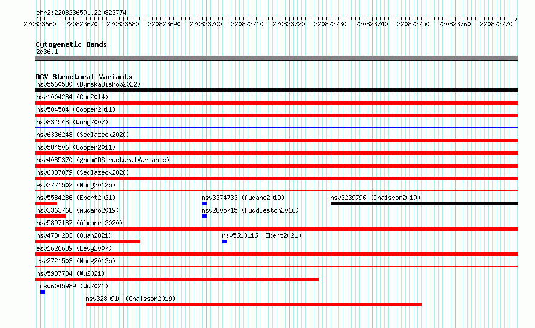The width and height of the screenshot is (535, 328).
Task: Click ruler position 220823680
Action: coord(123,24)
